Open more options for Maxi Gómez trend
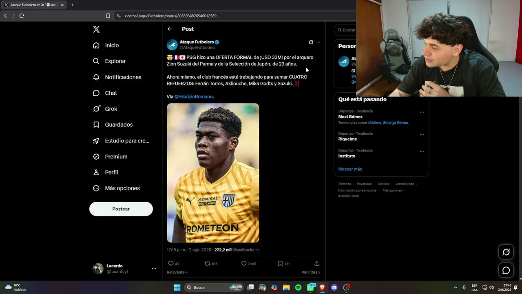The width and height of the screenshot is (522, 294). (x=422, y=112)
